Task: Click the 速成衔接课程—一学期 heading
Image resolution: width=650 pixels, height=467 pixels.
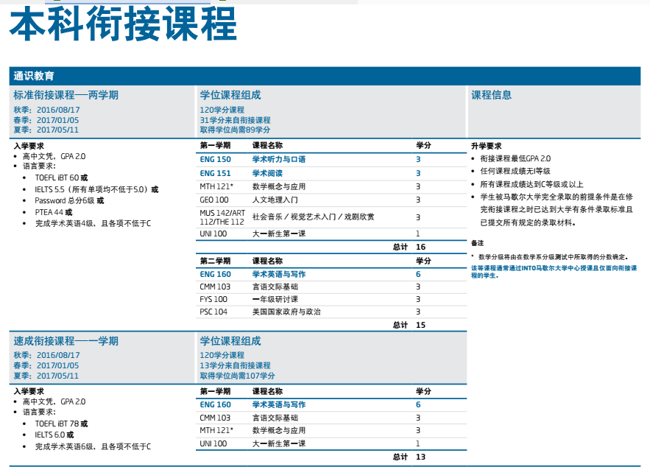Action: click(66, 341)
